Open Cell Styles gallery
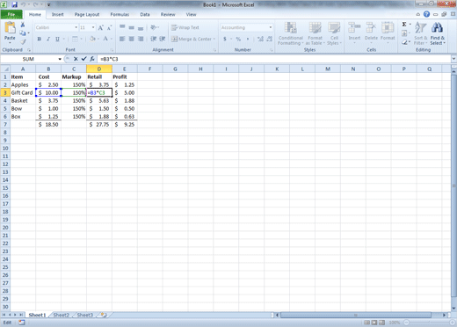The width and height of the screenshot is (457, 327). click(x=334, y=33)
